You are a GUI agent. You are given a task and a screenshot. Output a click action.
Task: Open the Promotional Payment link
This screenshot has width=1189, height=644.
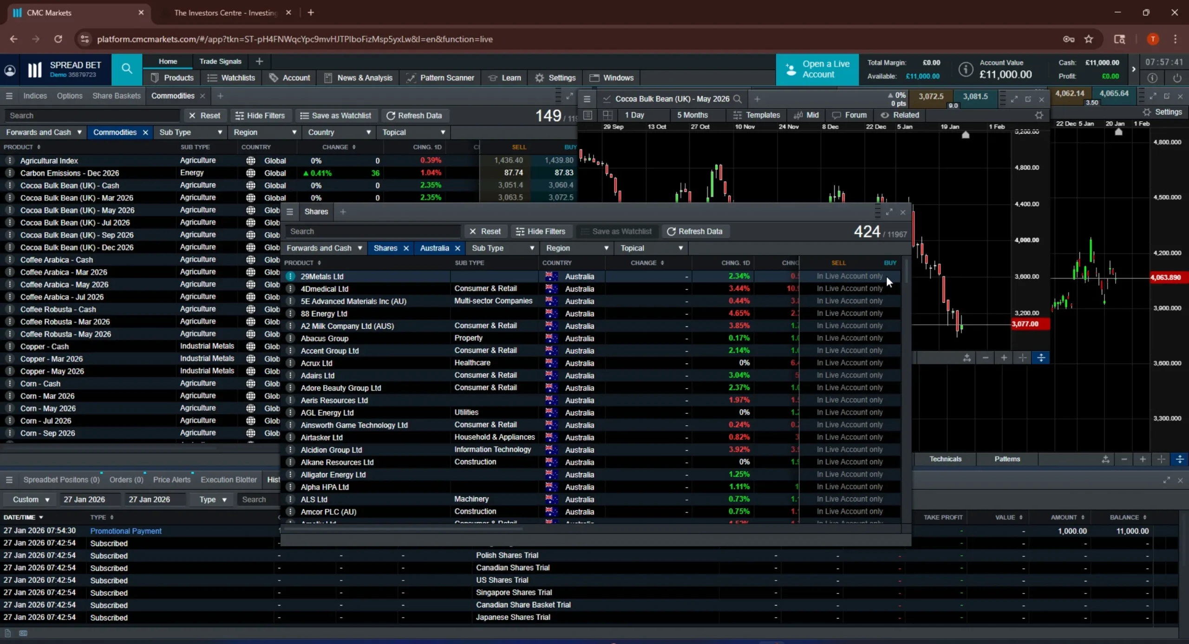(125, 531)
